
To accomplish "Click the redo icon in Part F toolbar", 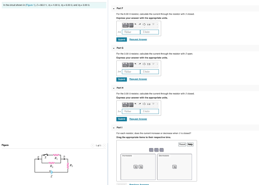I will (140, 24).
